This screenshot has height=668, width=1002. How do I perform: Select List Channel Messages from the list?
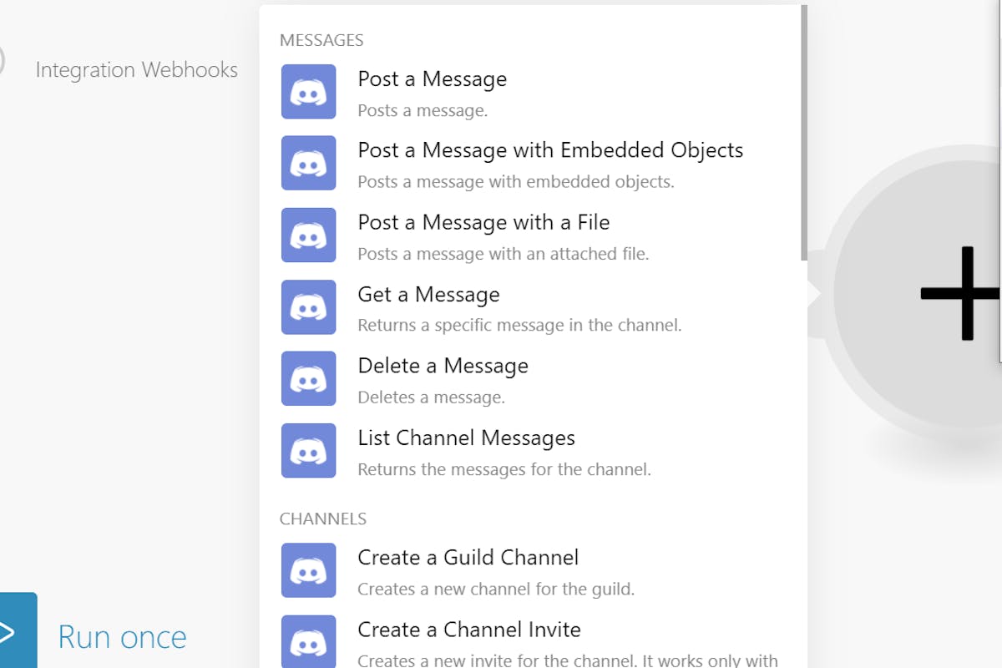466,438
